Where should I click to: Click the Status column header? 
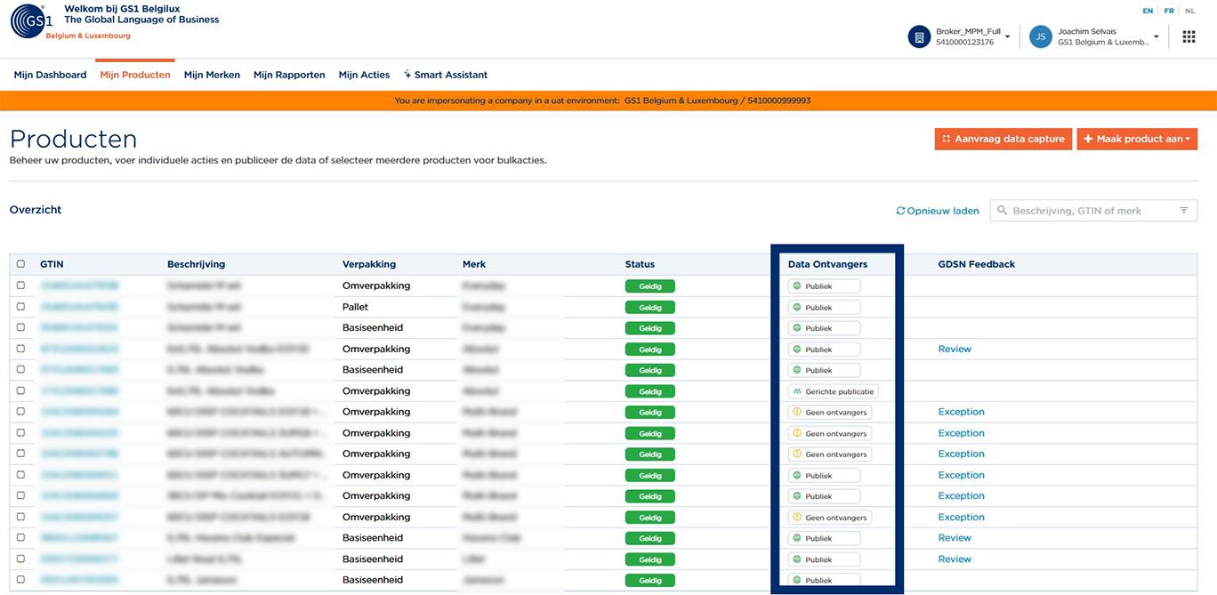click(640, 264)
